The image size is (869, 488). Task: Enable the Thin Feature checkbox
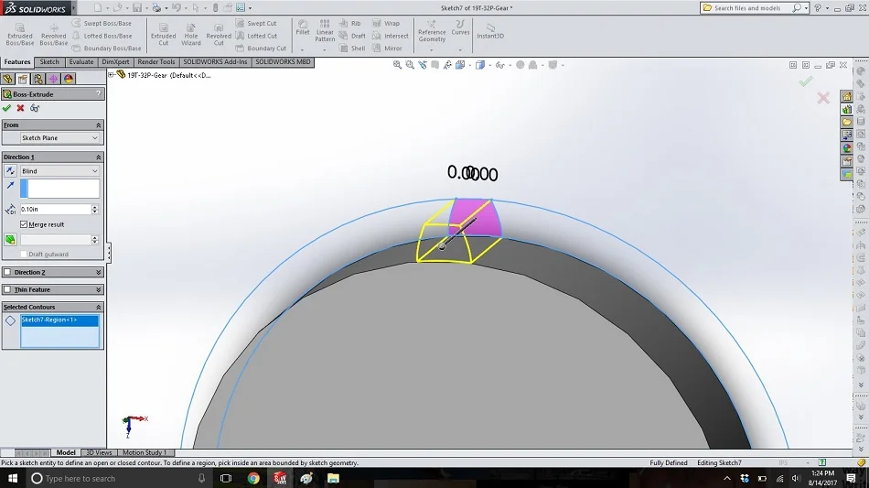coord(7,289)
